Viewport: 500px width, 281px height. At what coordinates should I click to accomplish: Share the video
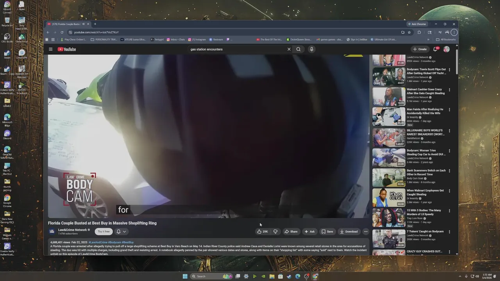[291, 231]
